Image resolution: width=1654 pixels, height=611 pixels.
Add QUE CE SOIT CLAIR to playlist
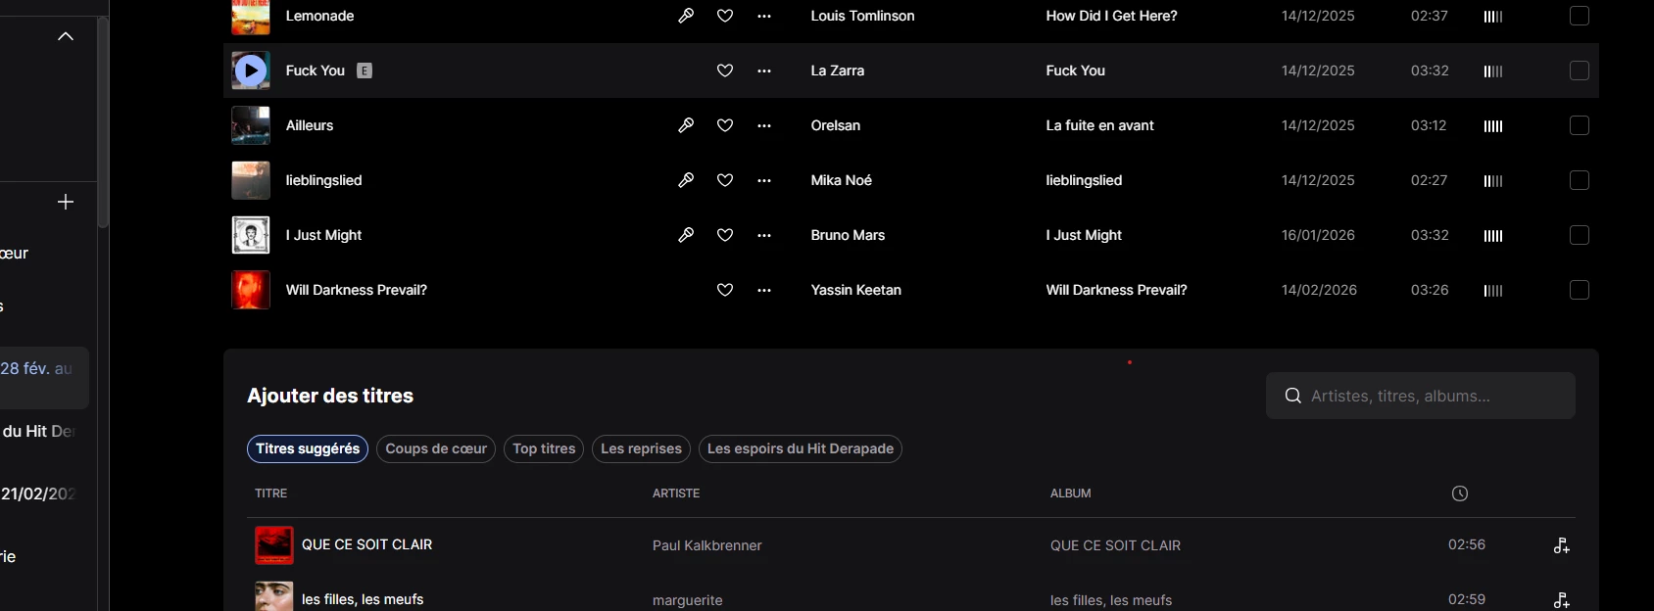1561,545
